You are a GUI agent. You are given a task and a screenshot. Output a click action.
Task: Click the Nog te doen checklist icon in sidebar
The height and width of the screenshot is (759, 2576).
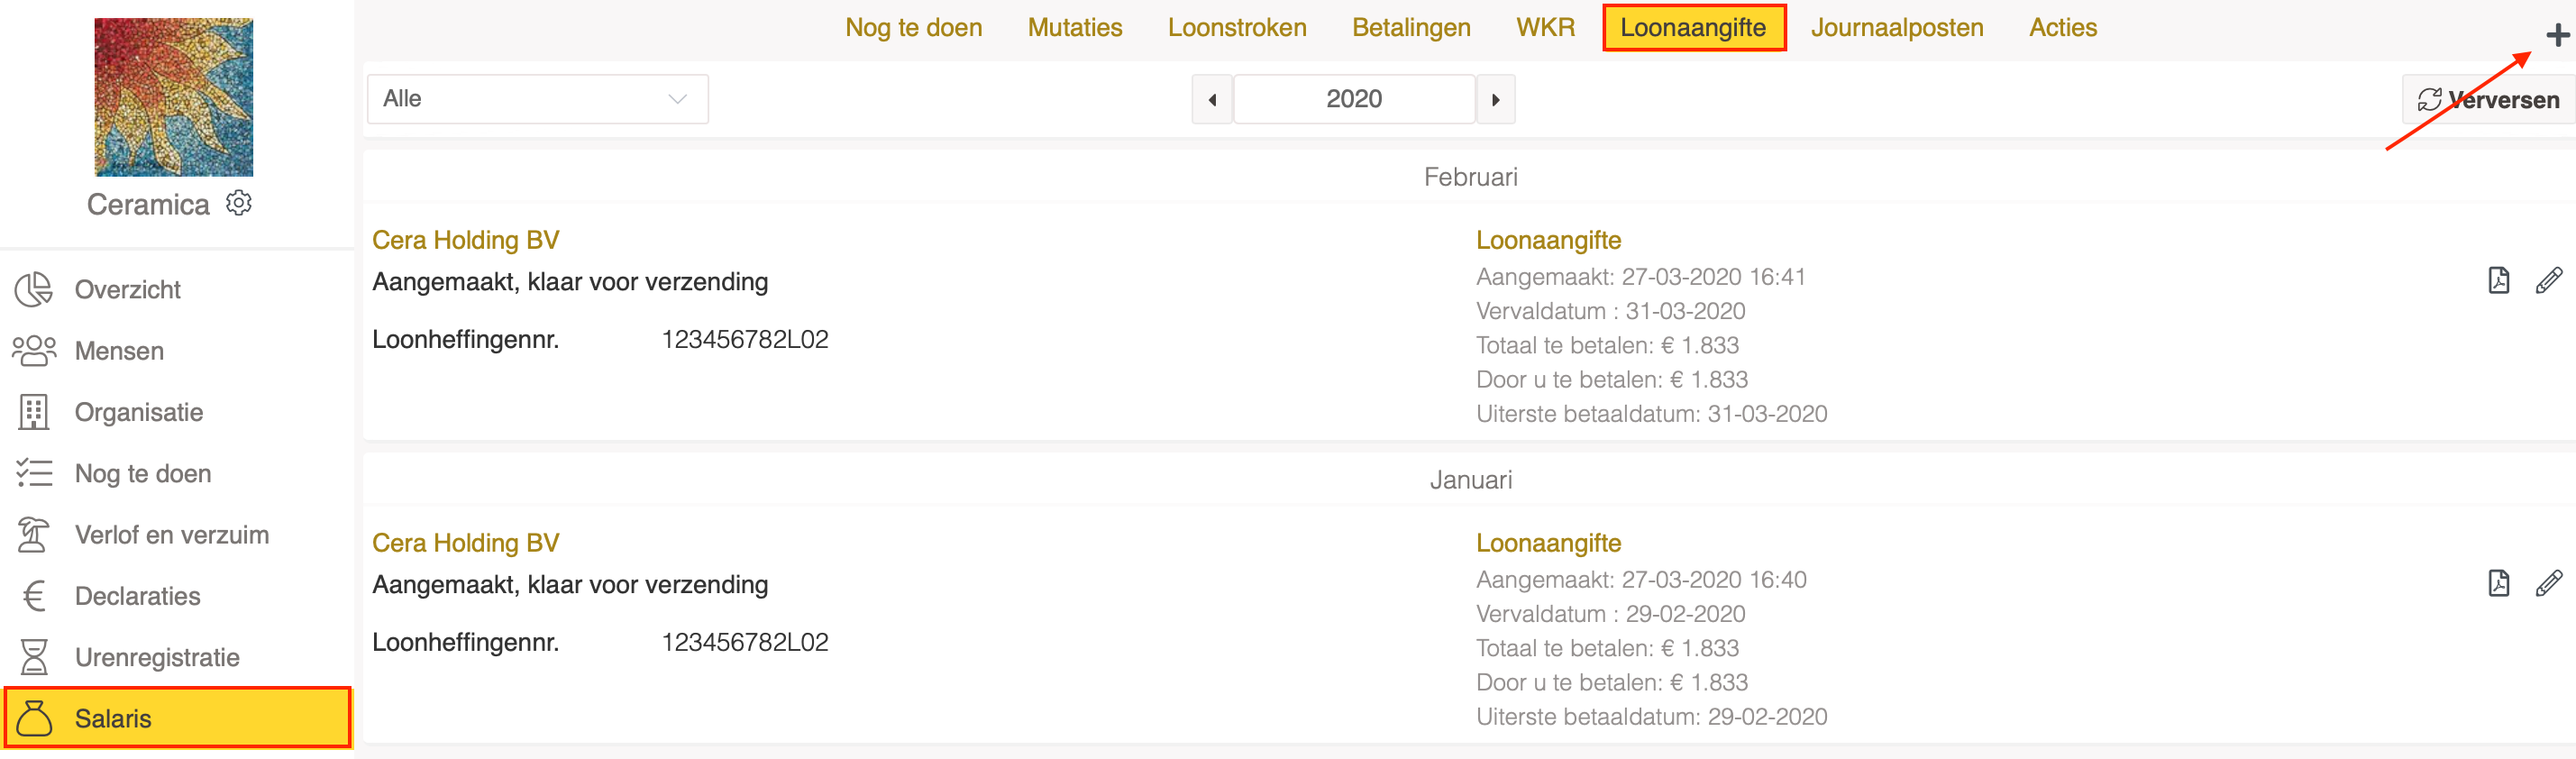coord(34,473)
